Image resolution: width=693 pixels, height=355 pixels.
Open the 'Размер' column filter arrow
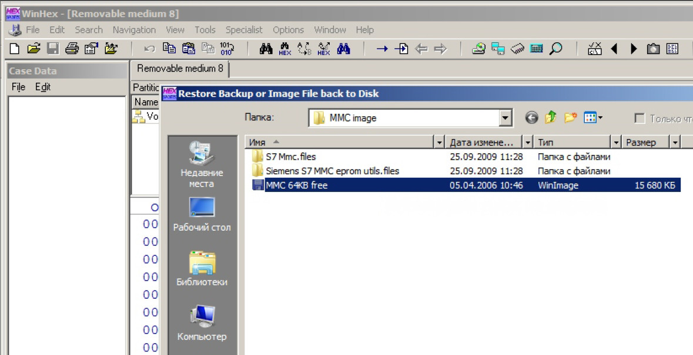(x=675, y=143)
